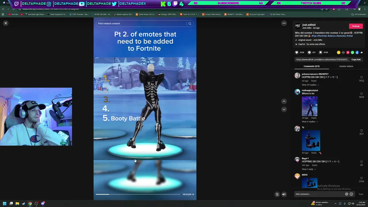The image size is (368, 207).
Task: Open File Explorer from the taskbar
Action: point(17,204)
